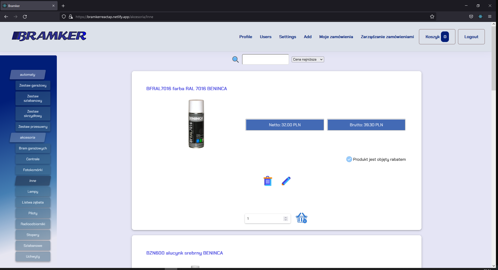Screen dimensions: 498x270
Task: Select the automaty category toggle
Action: click(27, 74)
